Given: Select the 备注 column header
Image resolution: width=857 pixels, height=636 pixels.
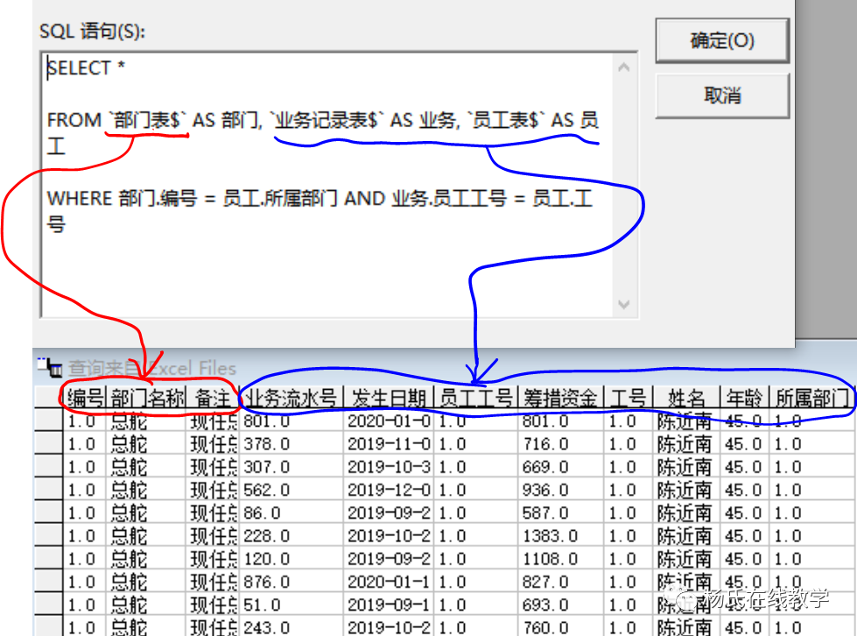Looking at the screenshot, I should click(212, 398).
